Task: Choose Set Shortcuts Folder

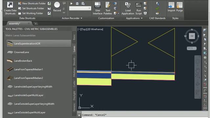Action: click(x=31, y=8)
